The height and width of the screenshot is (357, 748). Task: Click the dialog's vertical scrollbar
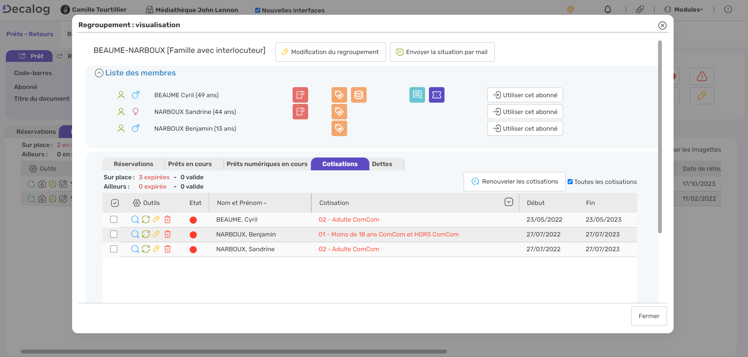coord(660,136)
